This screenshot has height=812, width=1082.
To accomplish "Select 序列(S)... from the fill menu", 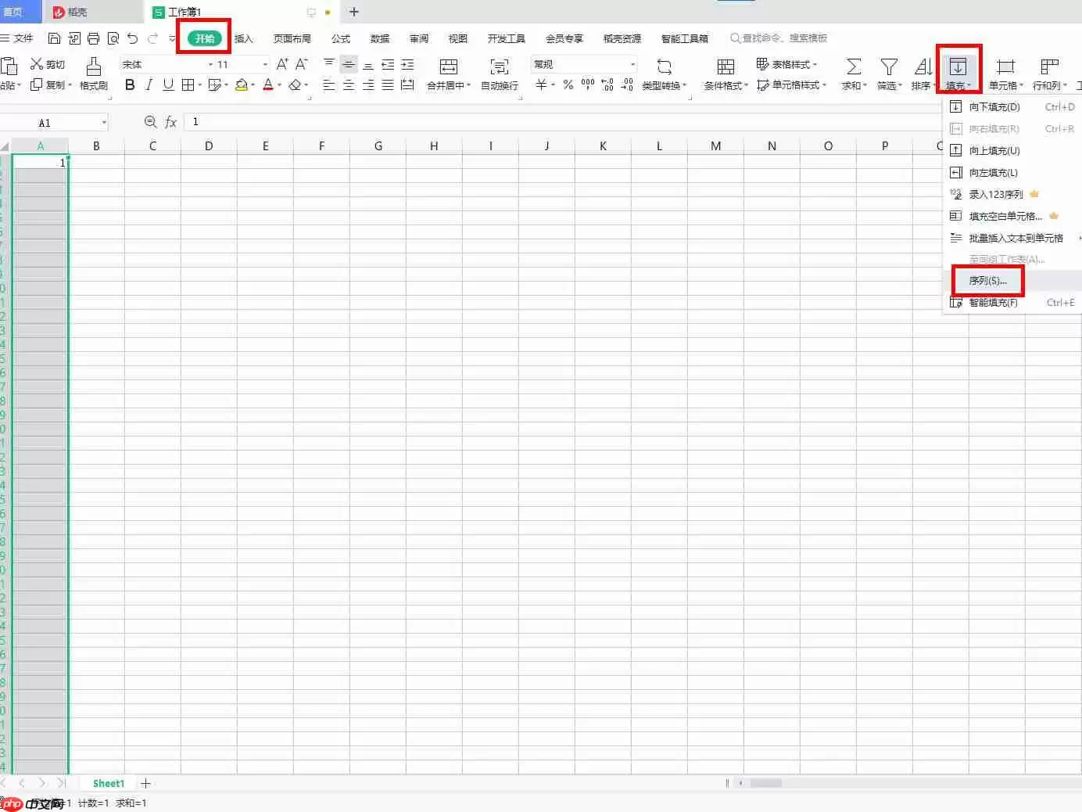I will pyautogui.click(x=988, y=281).
